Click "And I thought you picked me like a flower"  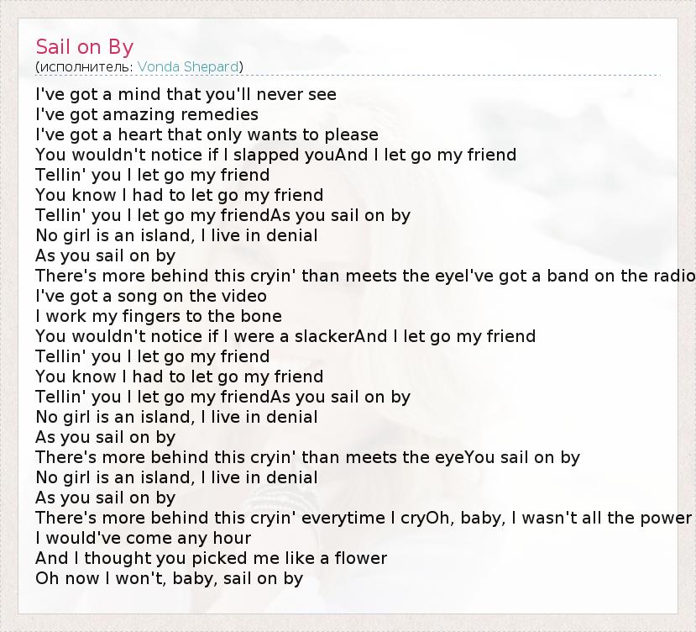click(211, 558)
